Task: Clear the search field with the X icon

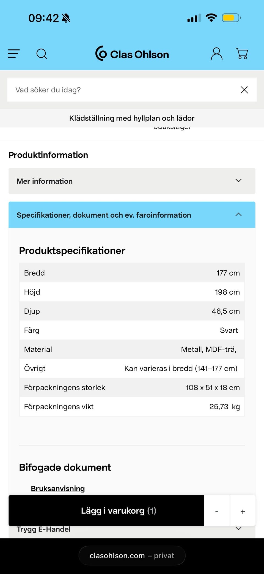Action: (x=244, y=90)
